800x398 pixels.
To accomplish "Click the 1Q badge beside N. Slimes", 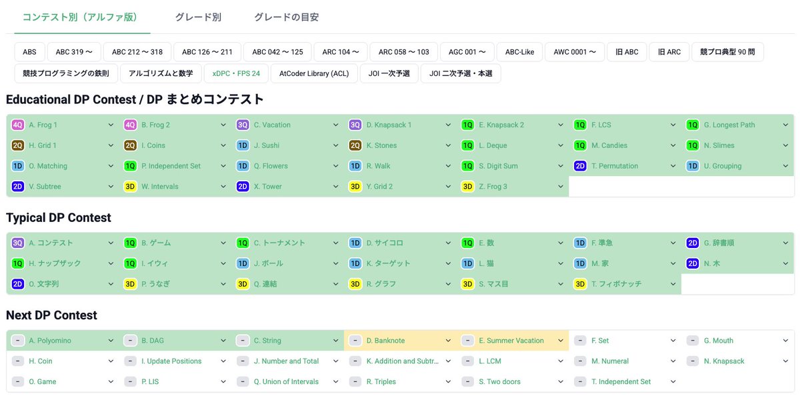I will point(693,145).
